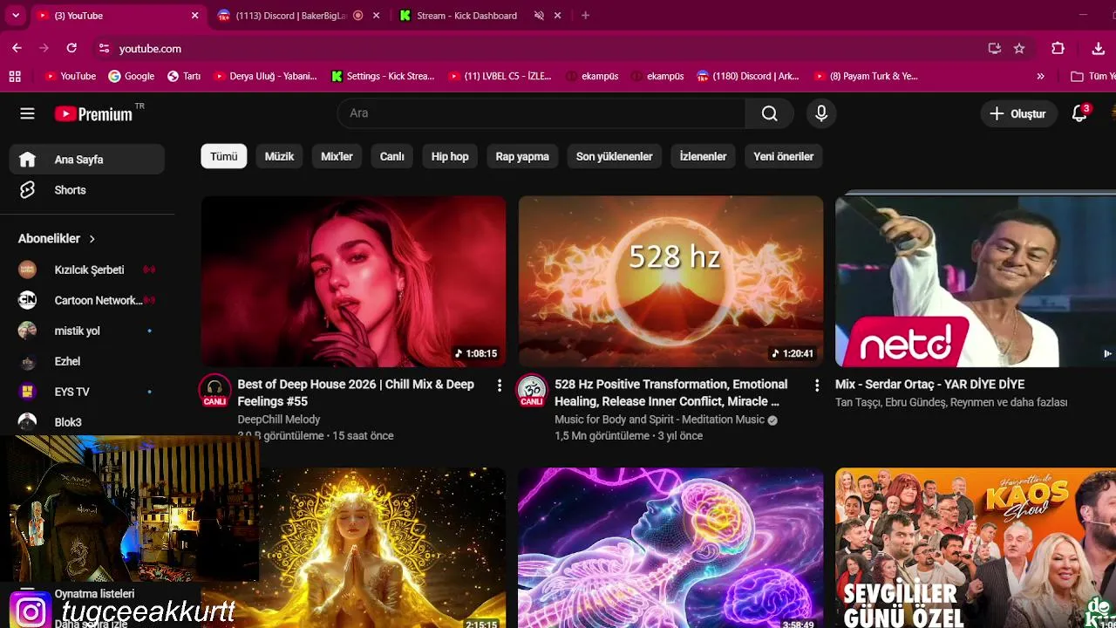Bookmark this page with the star
This screenshot has width=1116, height=628.
point(1019,49)
